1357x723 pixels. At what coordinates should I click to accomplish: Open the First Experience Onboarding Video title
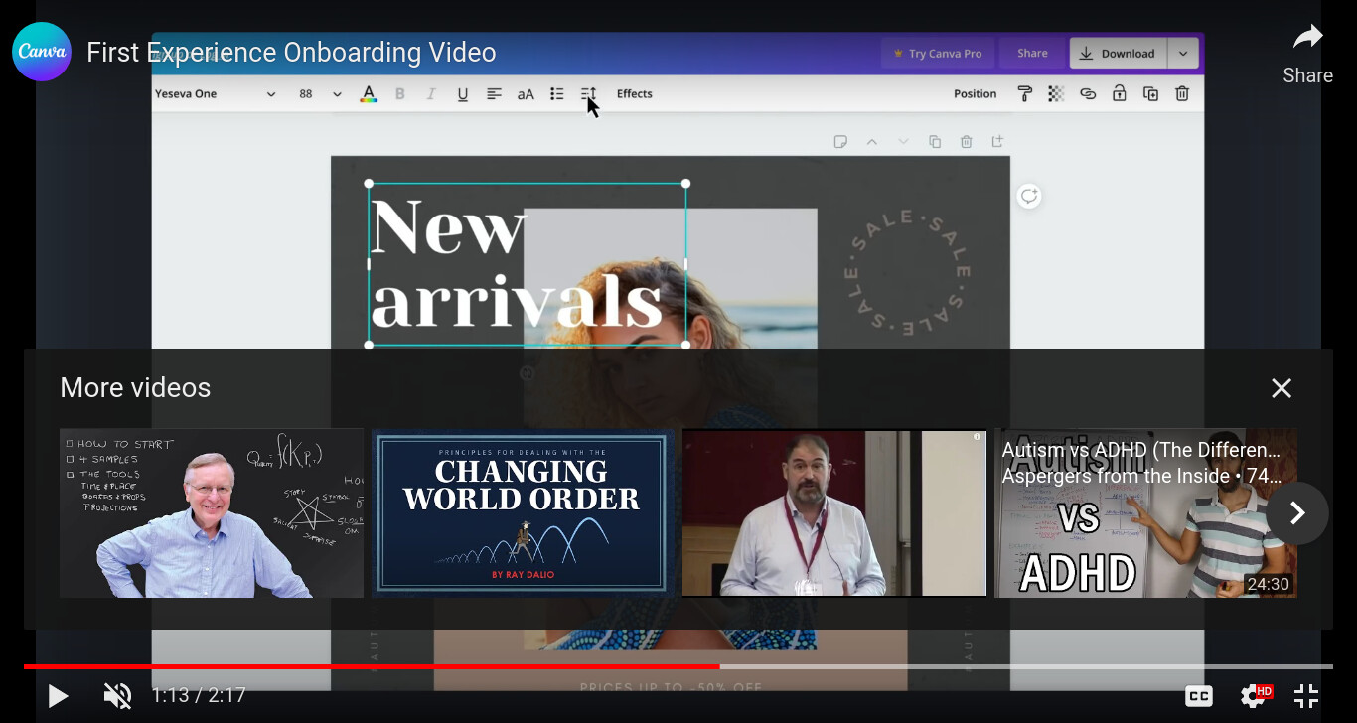[x=291, y=52]
